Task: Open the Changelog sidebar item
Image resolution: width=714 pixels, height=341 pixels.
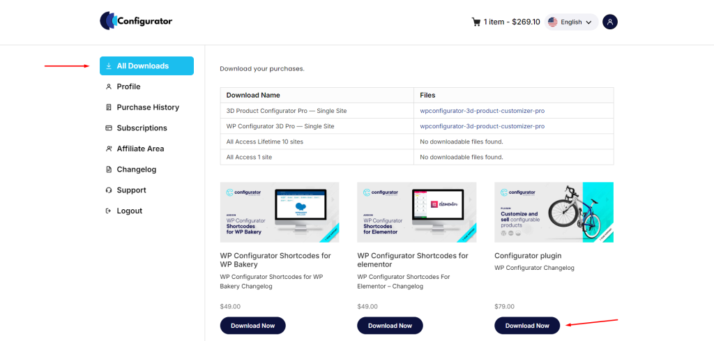Action: (x=137, y=169)
